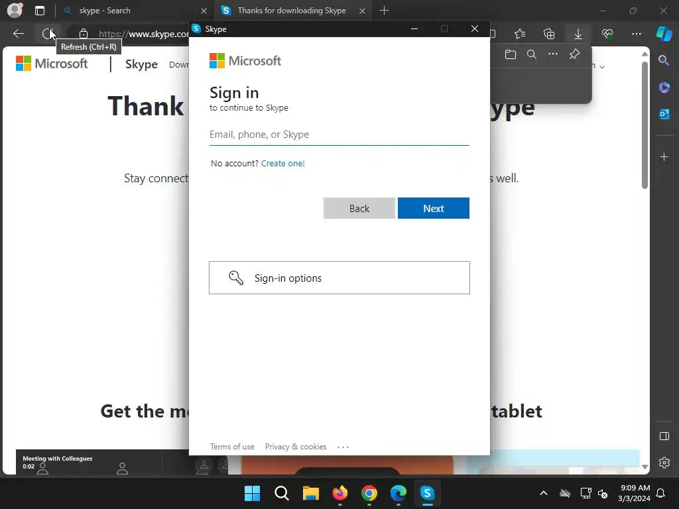This screenshot has width=679, height=509.
Task: Open Edge sidebar Search icon
Action: 664,60
